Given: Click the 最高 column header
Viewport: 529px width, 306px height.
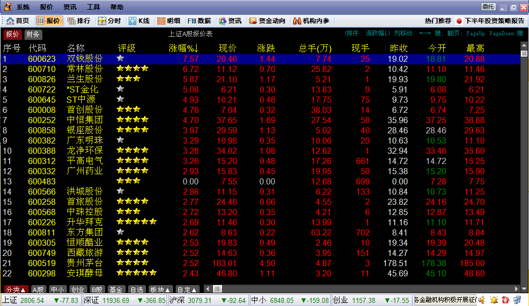Looking at the screenshot, I should point(475,48).
